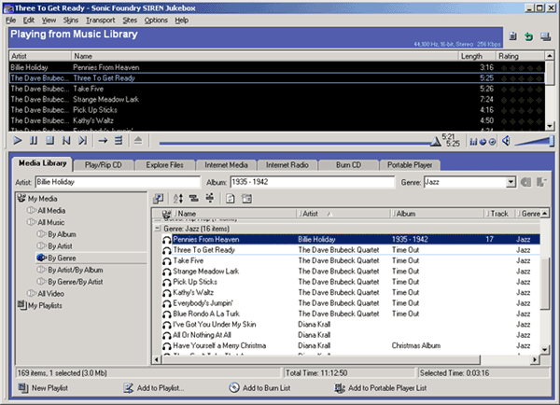This screenshot has height=405, width=560.
Task: Select the Media Library tab
Action: click(43, 163)
